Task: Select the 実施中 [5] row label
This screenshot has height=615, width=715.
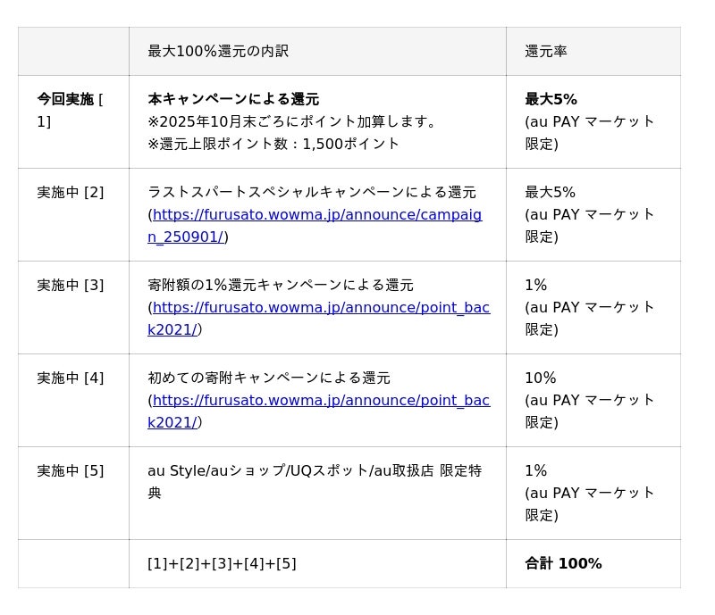Action: tap(71, 471)
